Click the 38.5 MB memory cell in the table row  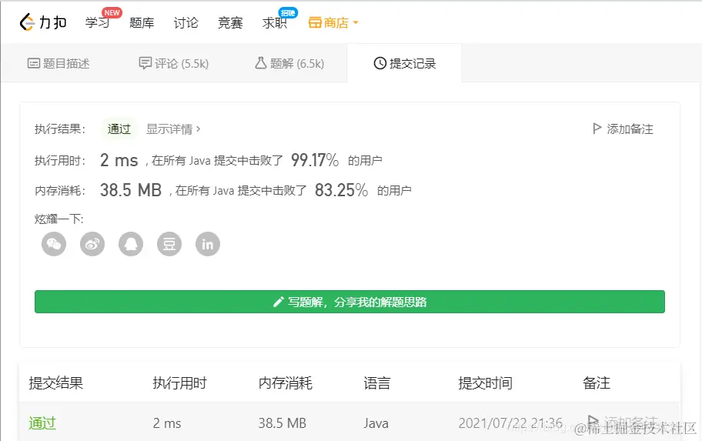(x=282, y=423)
